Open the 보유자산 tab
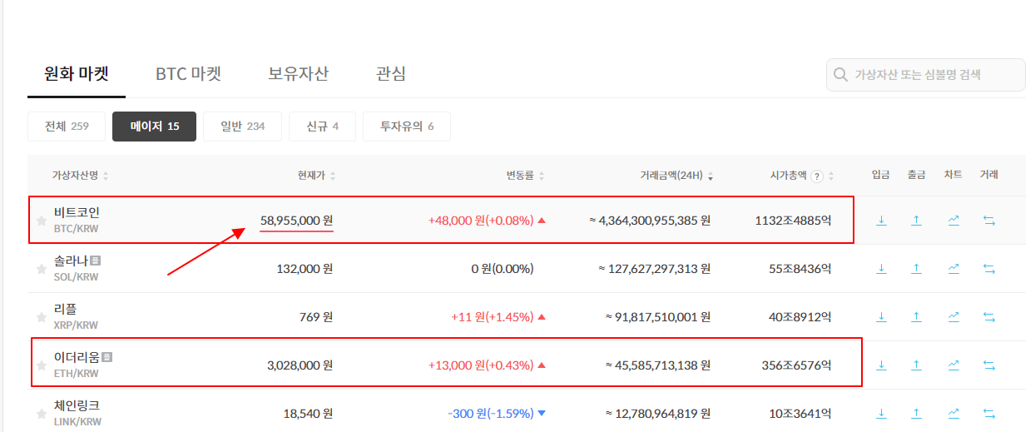 point(298,73)
